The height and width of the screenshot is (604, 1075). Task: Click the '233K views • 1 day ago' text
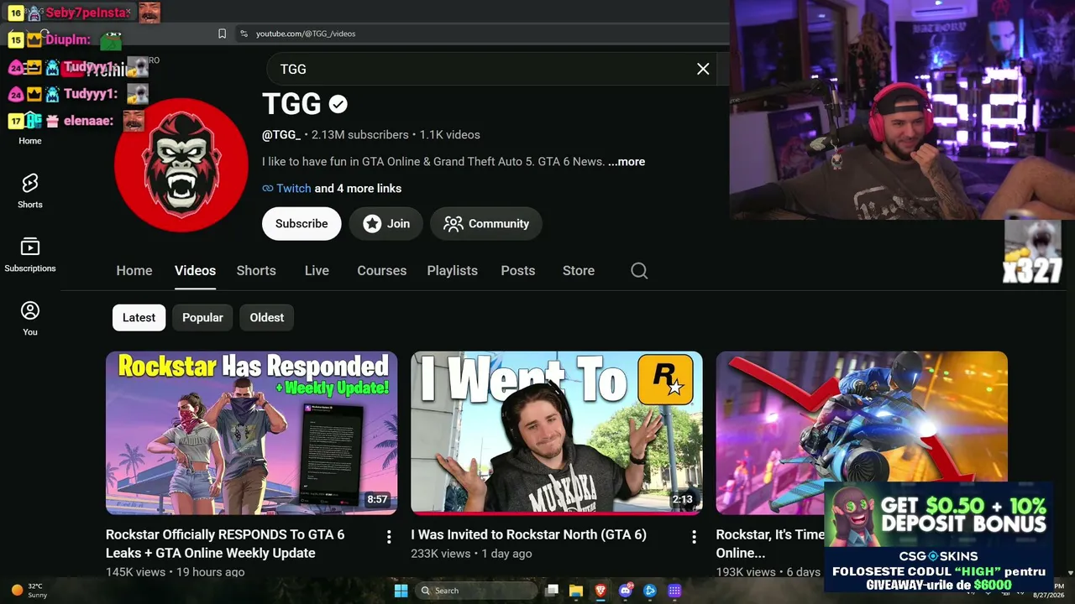(471, 554)
